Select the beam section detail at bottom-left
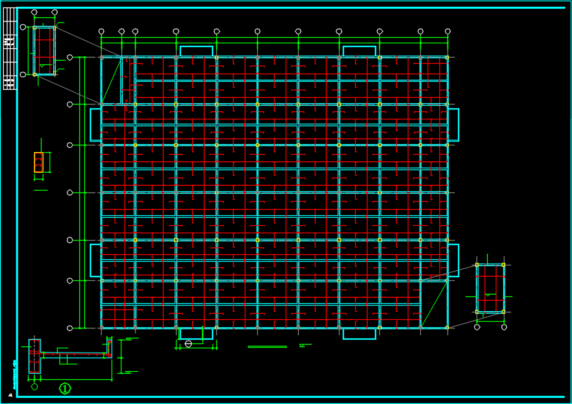572x404 pixels. tap(69, 355)
